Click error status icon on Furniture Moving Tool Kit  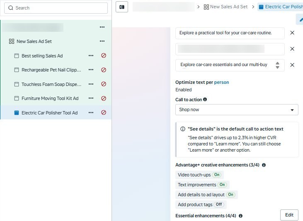point(104,98)
